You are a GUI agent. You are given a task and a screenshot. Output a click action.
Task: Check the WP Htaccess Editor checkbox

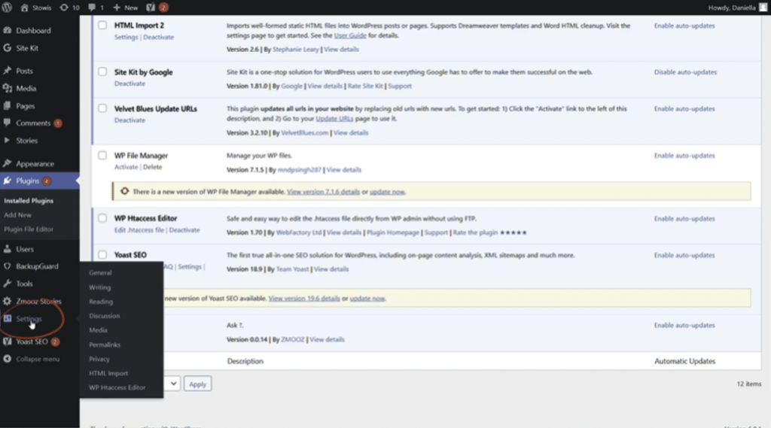(x=102, y=217)
